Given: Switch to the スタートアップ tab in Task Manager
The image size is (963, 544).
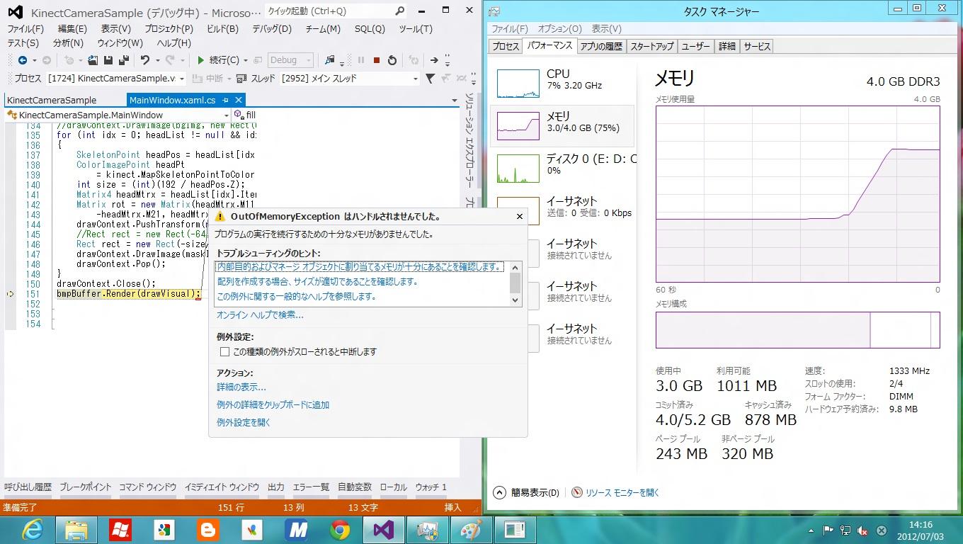Looking at the screenshot, I should point(651,46).
